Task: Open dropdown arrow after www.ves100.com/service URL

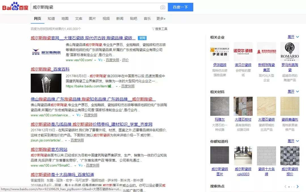Action: pos(73,115)
